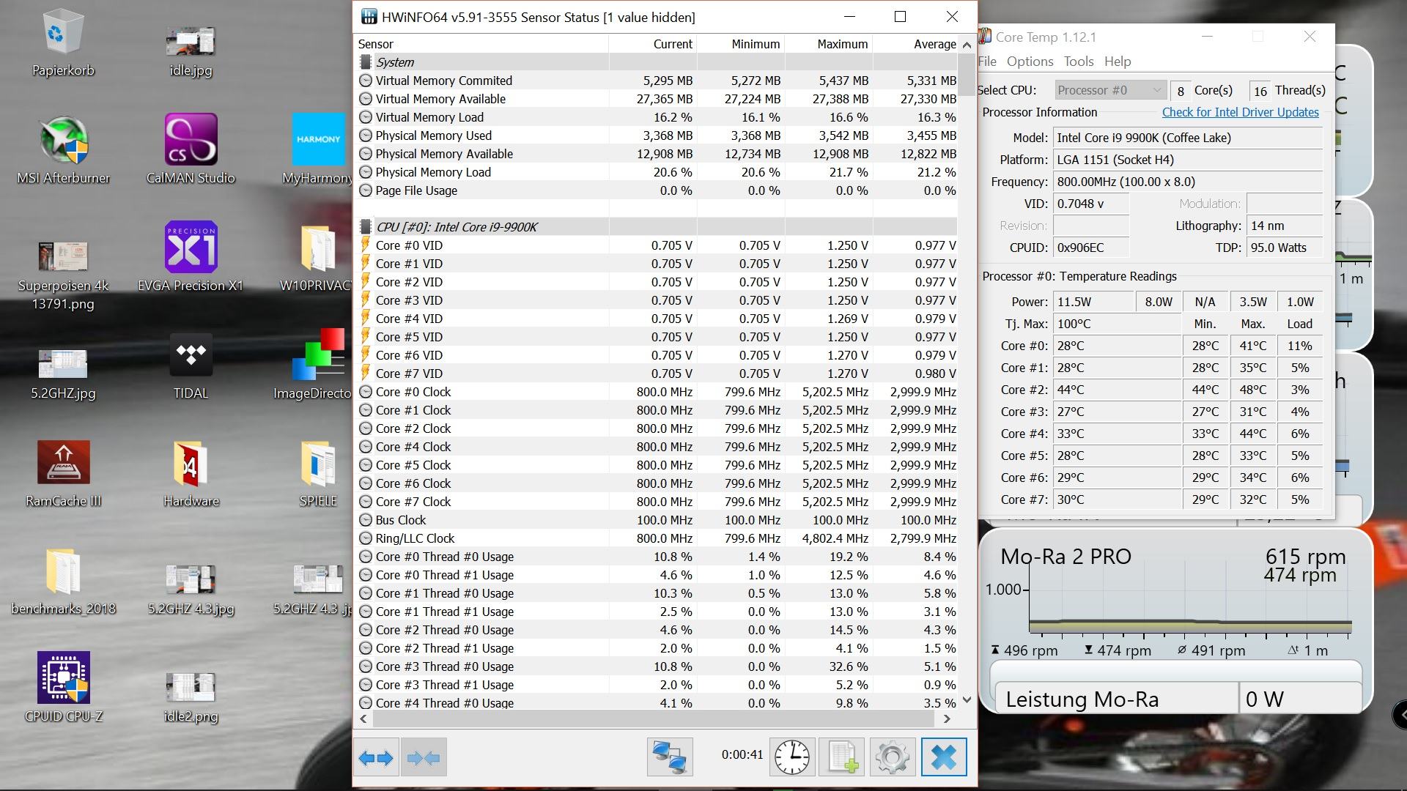Click the gadget sidebar arrow at screen edge

coord(1400,713)
